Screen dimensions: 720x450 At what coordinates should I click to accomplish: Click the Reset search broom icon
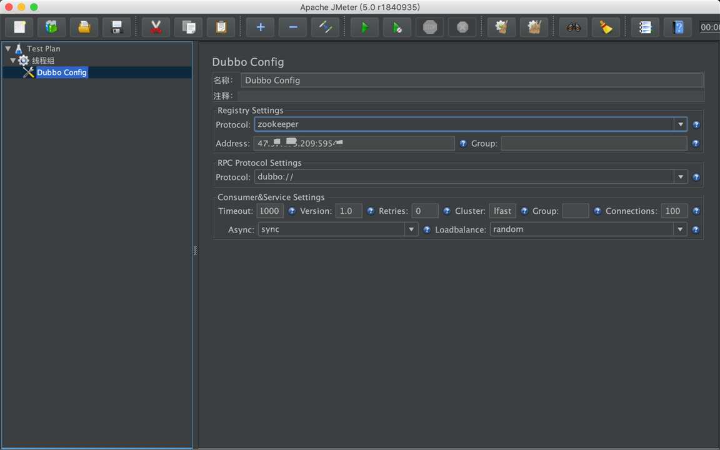[x=606, y=27]
